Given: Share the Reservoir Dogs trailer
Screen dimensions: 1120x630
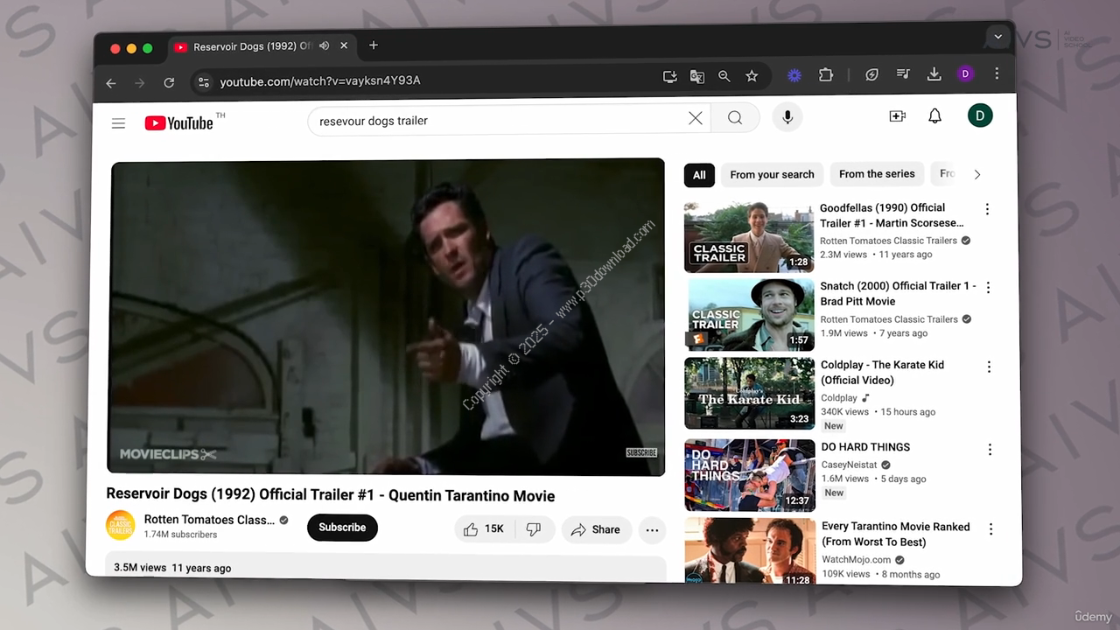Looking at the screenshot, I should (x=596, y=529).
